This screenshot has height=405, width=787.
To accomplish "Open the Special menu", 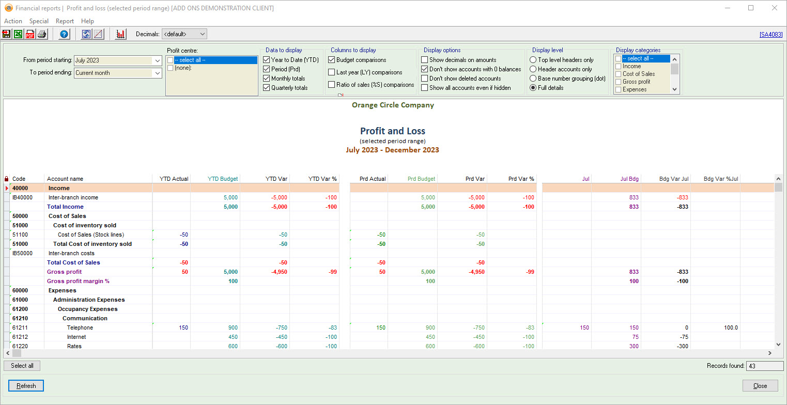I will tap(39, 21).
